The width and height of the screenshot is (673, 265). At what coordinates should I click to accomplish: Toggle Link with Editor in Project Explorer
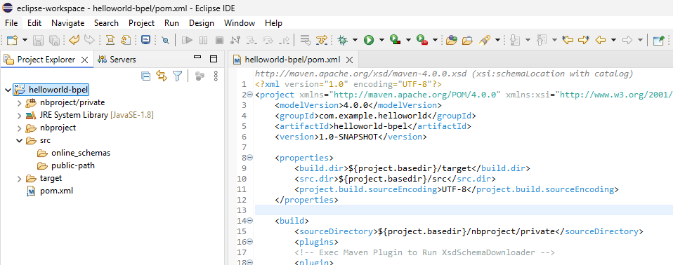[x=162, y=76]
